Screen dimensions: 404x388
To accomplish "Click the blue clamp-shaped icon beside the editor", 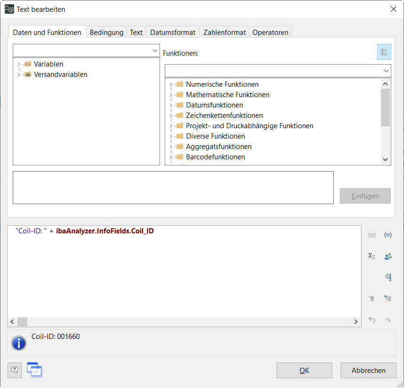I will pos(388,277).
